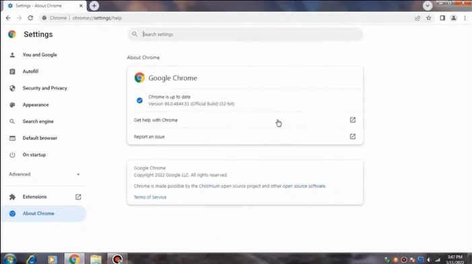Open the Windows Start button
The width and height of the screenshot is (472, 264).
tap(9, 259)
